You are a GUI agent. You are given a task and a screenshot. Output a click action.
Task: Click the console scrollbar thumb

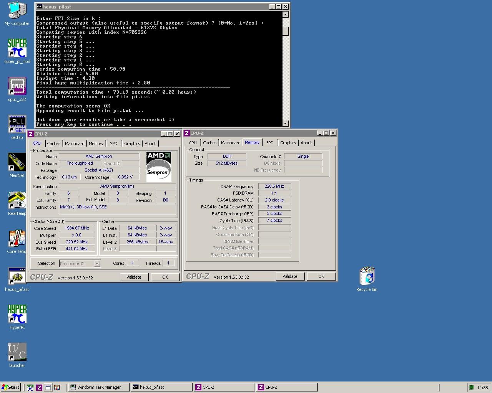point(285,31)
